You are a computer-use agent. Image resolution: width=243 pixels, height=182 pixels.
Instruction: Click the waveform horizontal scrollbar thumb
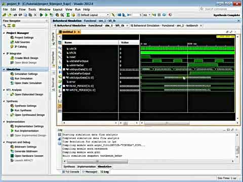[167, 123]
